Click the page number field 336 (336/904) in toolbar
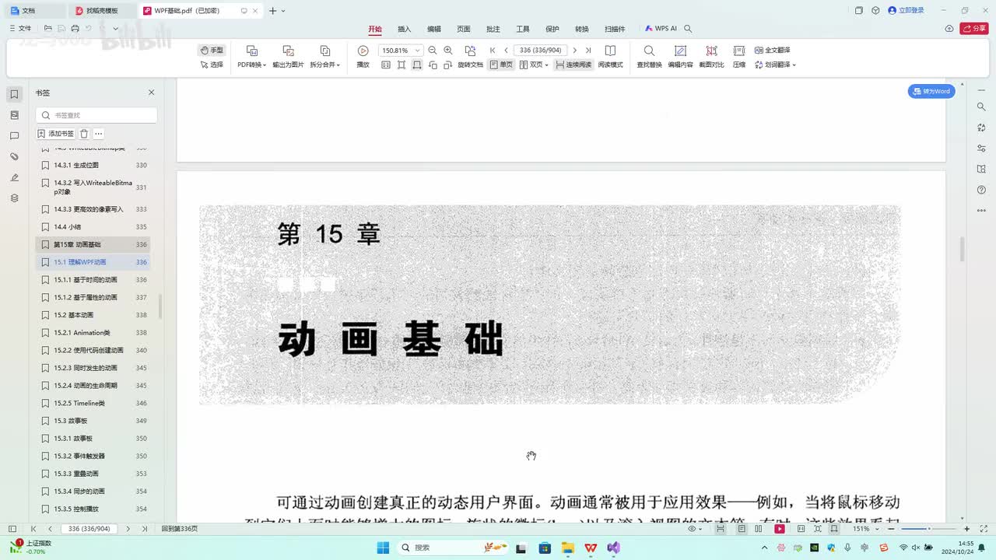Image resolution: width=996 pixels, height=560 pixels. tap(540, 50)
